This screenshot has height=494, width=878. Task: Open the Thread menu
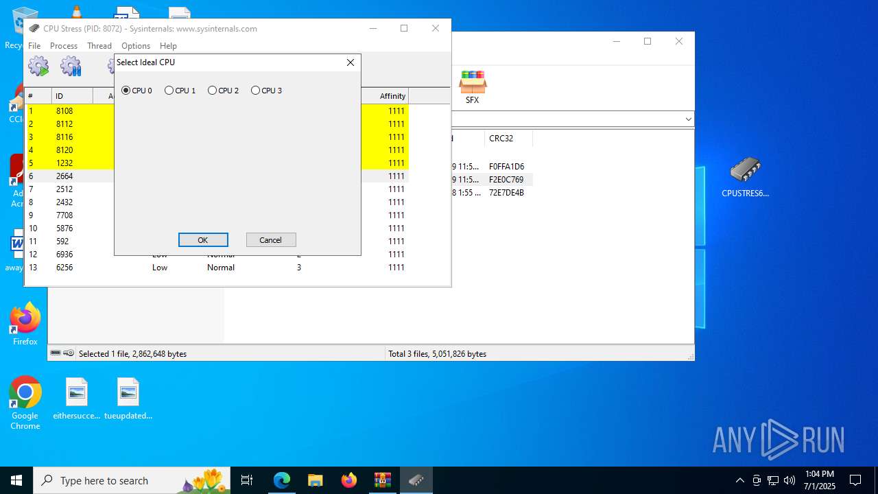point(99,46)
